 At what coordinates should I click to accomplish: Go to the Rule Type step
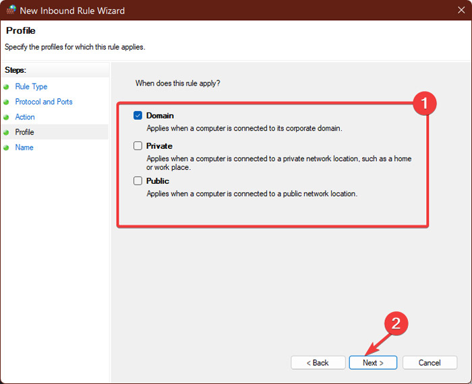point(31,87)
